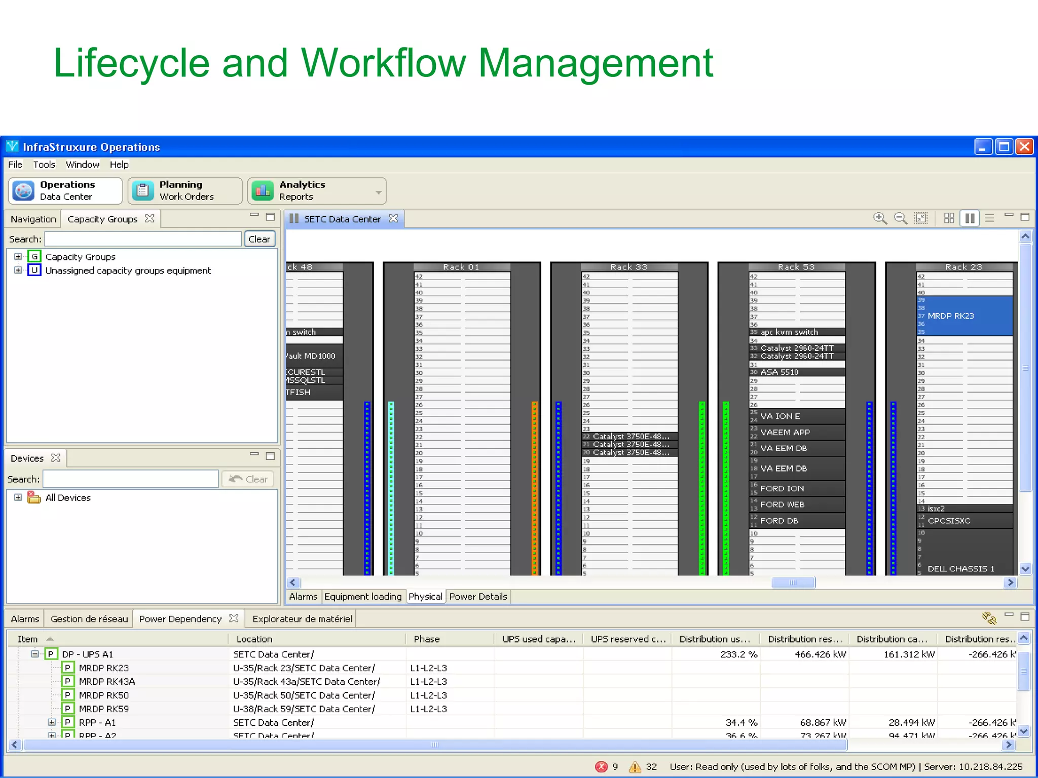
Task: Click the Analytics chart icon
Action: coord(263,191)
